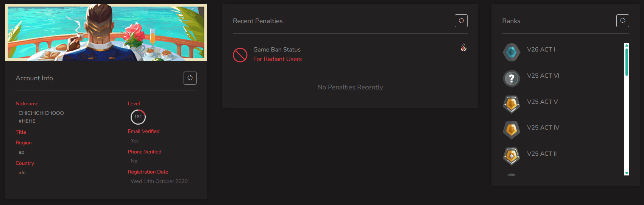This screenshot has height=205, width=644.
Task: Click the V25 ACT IV rank badge
Action: (511, 130)
